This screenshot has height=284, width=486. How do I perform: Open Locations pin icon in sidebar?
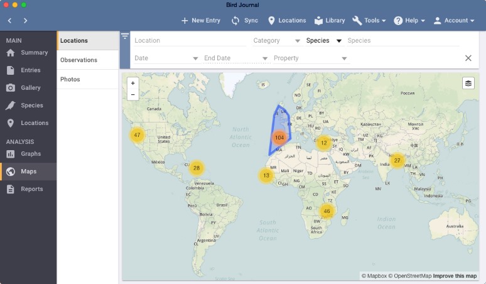point(11,123)
